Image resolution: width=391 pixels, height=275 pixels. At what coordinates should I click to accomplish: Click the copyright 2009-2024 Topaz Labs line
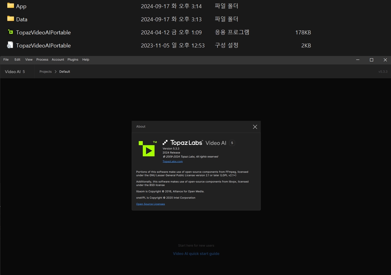[x=190, y=157]
